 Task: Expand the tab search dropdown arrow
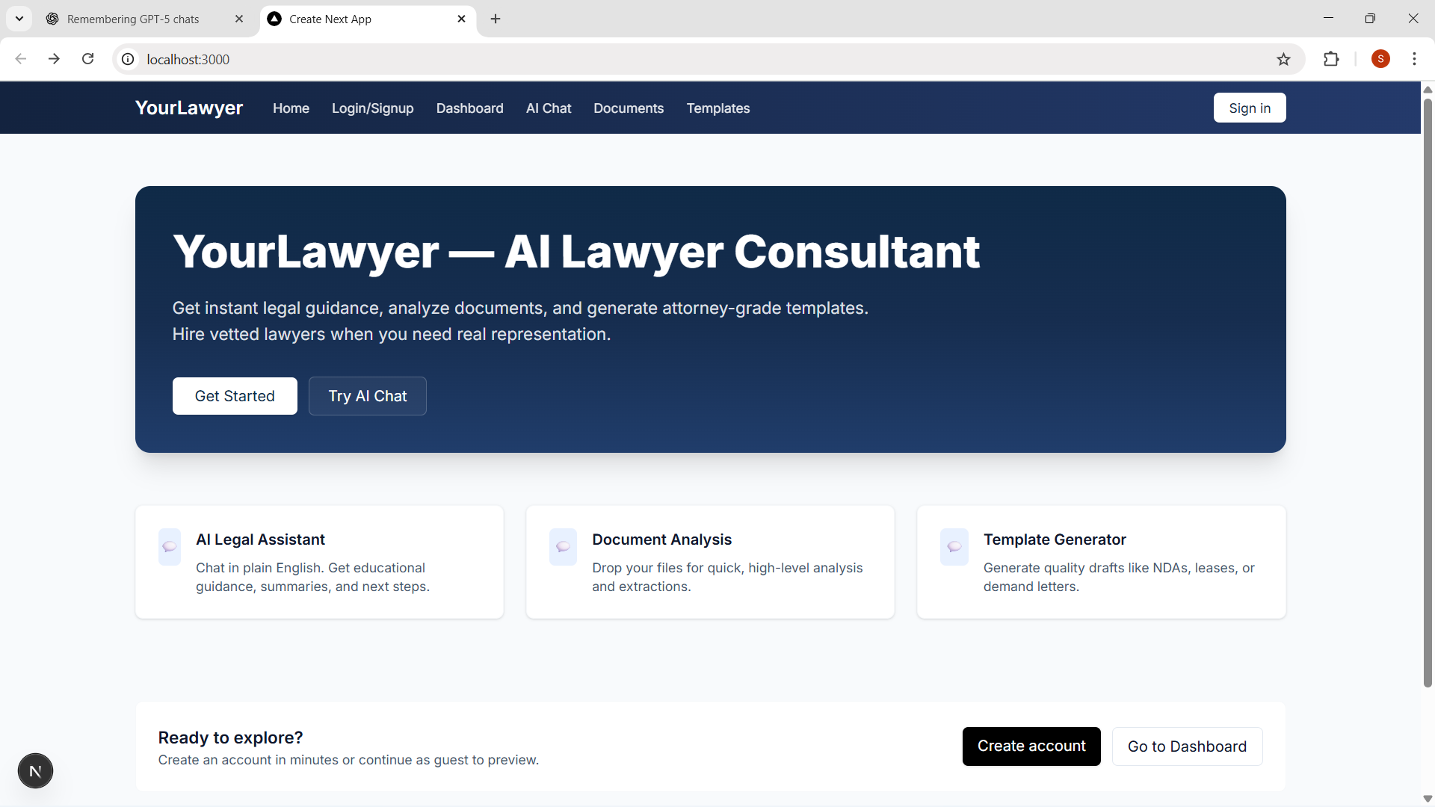pos(19,19)
